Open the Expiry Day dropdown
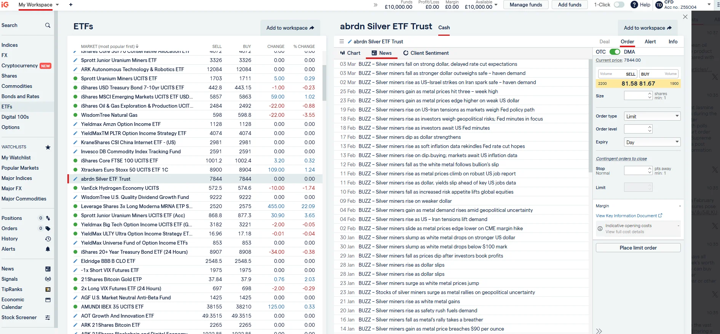 click(x=652, y=142)
